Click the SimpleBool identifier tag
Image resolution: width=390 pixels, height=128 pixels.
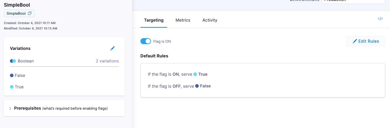pos(19,13)
